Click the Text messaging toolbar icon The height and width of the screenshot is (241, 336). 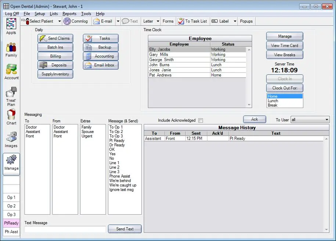click(x=130, y=21)
